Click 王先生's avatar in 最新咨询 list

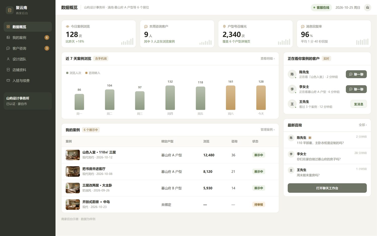click(291, 170)
